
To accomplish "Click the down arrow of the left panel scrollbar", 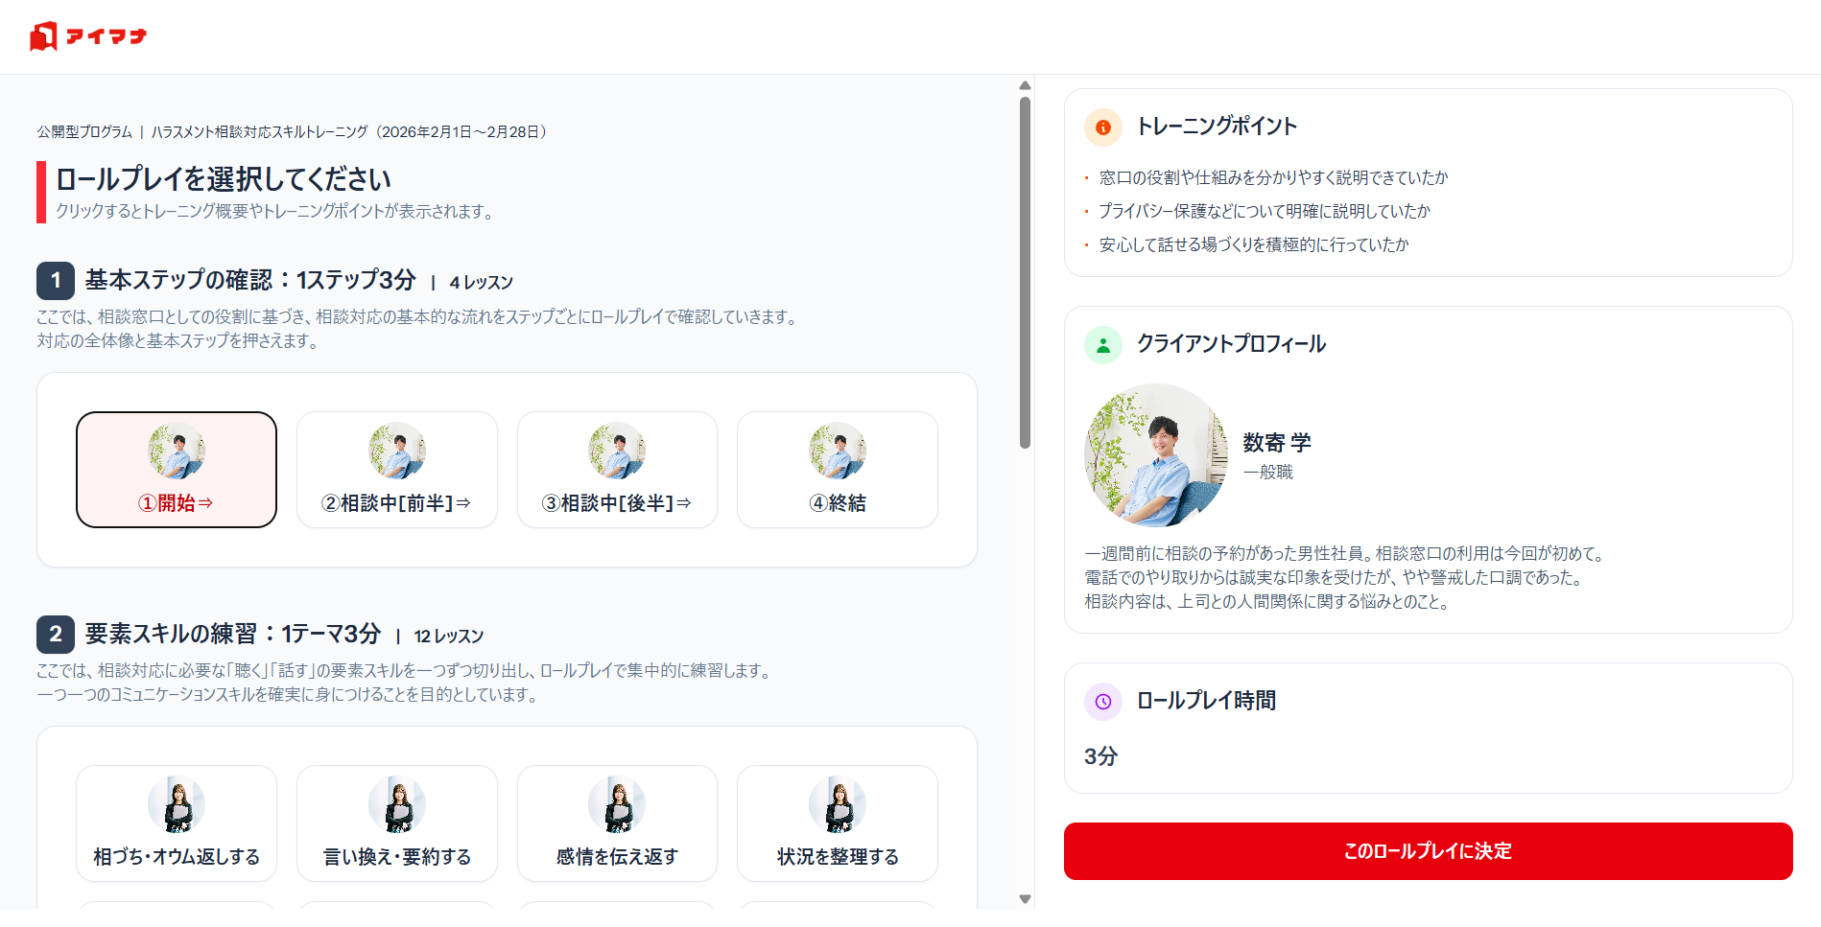I will click(x=1025, y=899).
